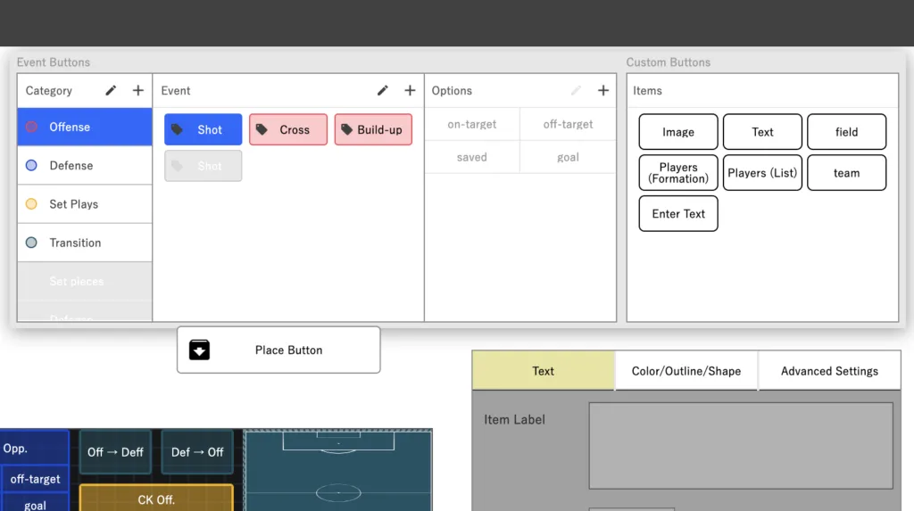This screenshot has height=511, width=914.
Task: Click the Place Button download arrow icon
Action: [199, 350]
